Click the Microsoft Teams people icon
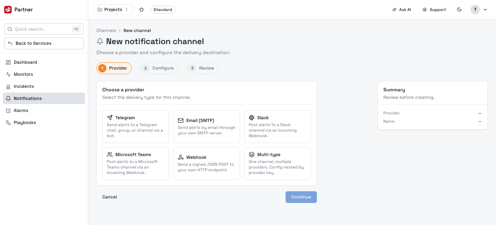The width and height of the screenshot is (496, 225). pos(110,155)
